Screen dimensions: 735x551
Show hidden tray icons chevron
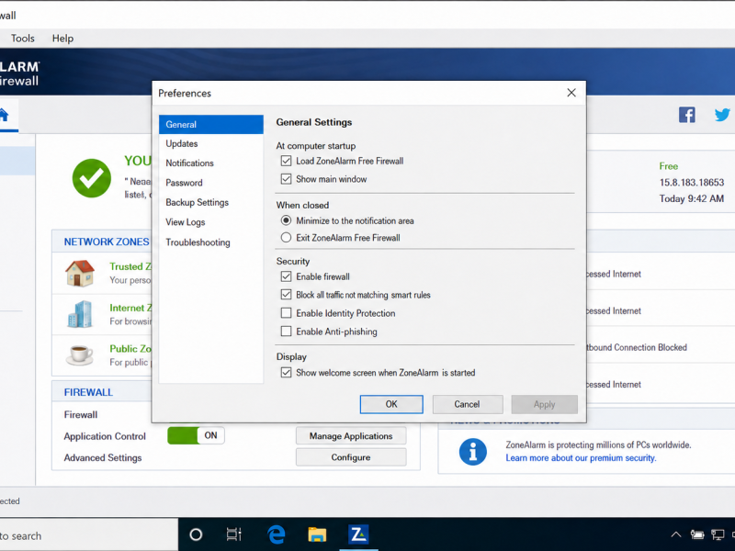click(676, 534)
